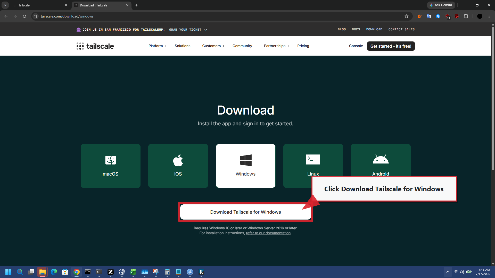Screen dimensions: 495x278
Task: Close the first Tailscale tab
Action: point(66,5)
